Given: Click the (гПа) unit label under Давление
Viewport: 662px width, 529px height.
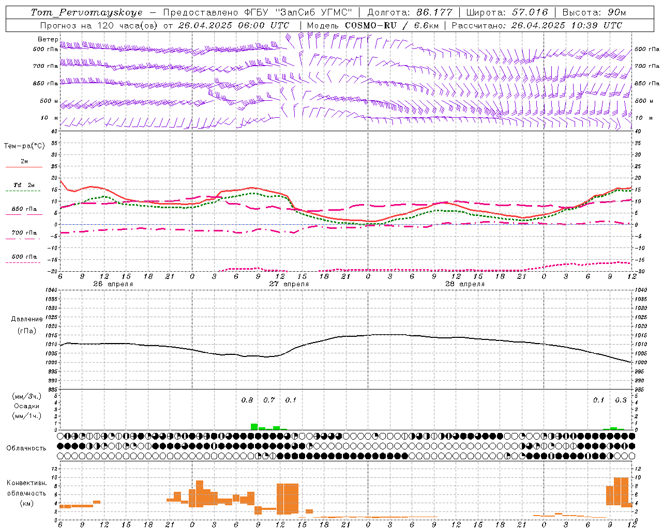Looking at the screenshot, I should pyautogui.click(x=27, y=331).
